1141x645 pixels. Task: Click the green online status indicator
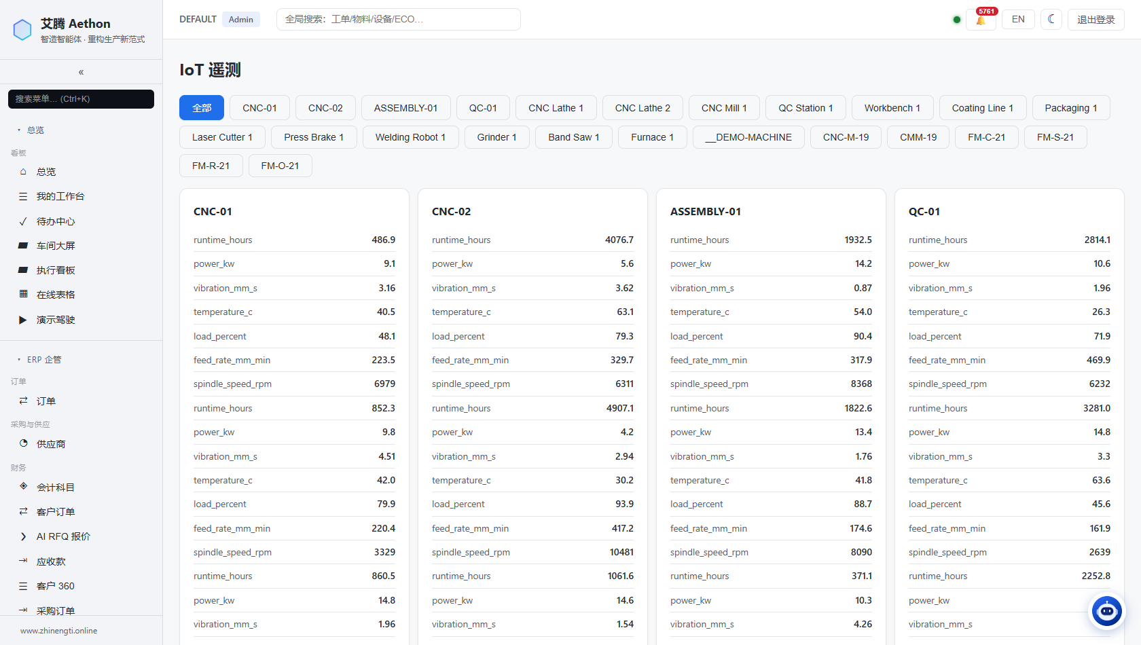957,20
